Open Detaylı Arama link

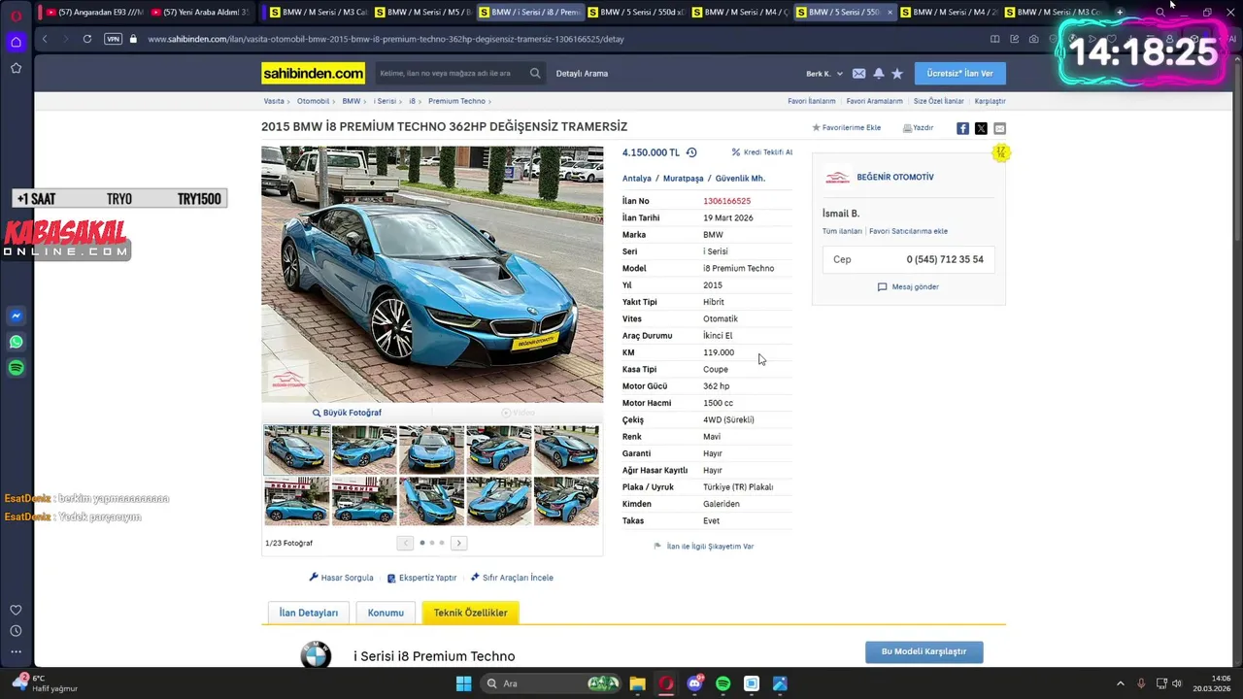pos(582,74)
